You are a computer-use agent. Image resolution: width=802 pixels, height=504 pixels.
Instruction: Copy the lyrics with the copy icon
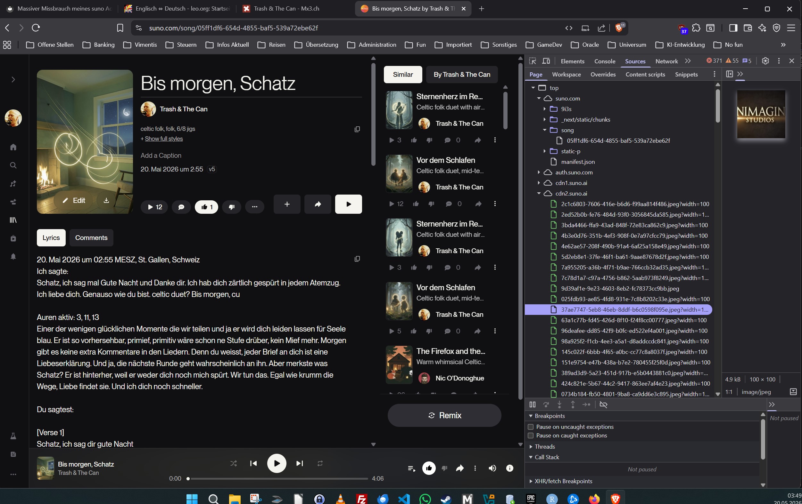357,259
